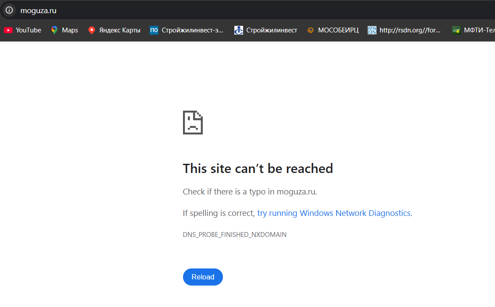This screenshot has width=495, height=307.
Task: Click the red YouTube favicon in bookmarks bar
Action: click(x=8, y=30)
